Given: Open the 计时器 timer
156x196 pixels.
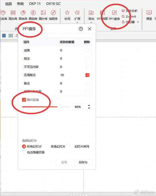Looking at the screenshot, I should pyautogui.click(x=128, y=22).
